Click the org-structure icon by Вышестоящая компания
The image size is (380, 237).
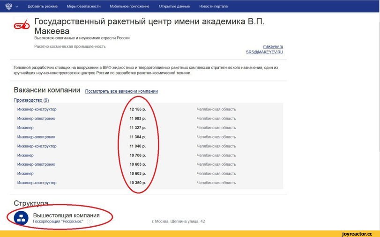pos(21,218)
